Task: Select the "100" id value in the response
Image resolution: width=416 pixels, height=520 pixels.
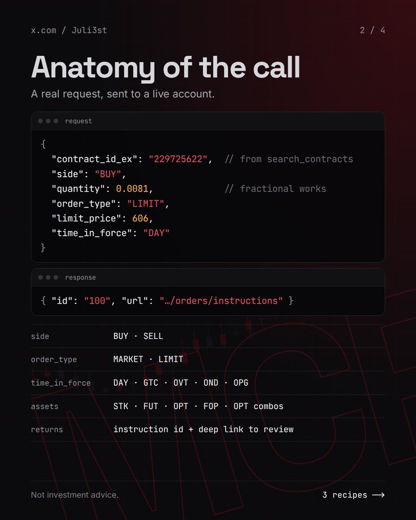Action: click(x=97, y=300)
